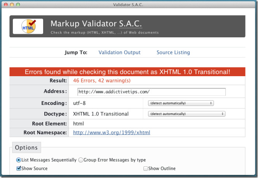Click the utf-8 encoding value

[x=79, y=103]
